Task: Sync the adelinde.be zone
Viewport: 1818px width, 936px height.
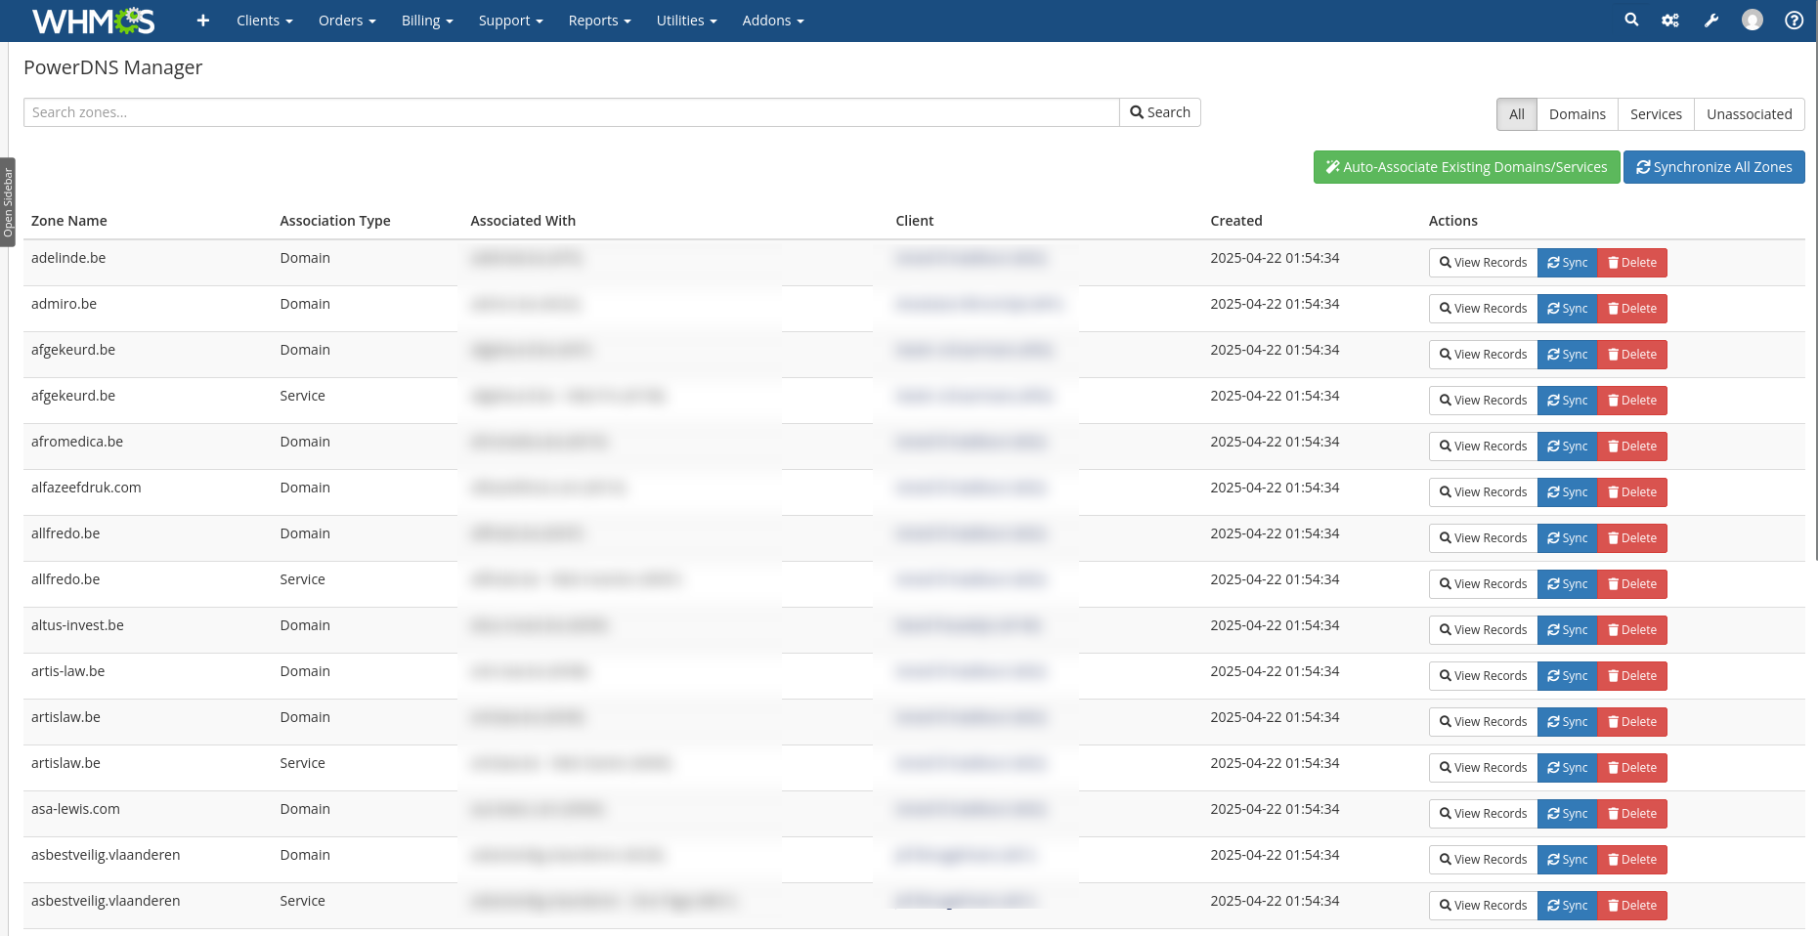Action: click(x=1567, y=263)
